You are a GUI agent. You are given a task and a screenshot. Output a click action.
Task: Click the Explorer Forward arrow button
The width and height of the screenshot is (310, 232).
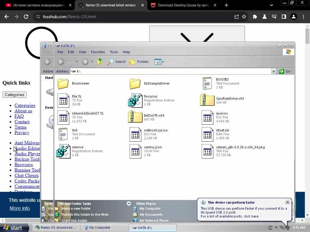85,62
